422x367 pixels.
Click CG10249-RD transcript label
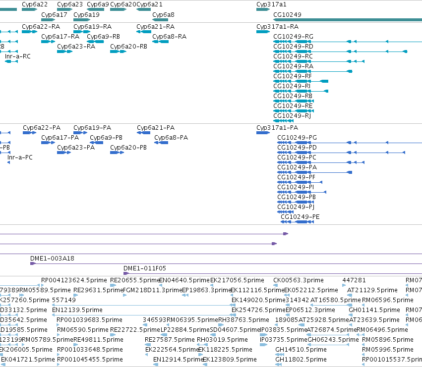(294, 47)
